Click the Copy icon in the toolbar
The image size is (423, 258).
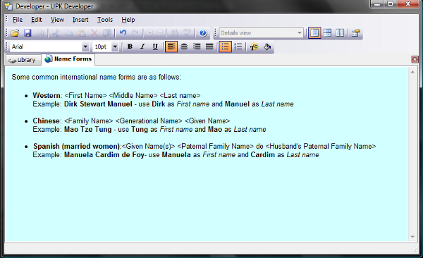(x=68, y=33)
